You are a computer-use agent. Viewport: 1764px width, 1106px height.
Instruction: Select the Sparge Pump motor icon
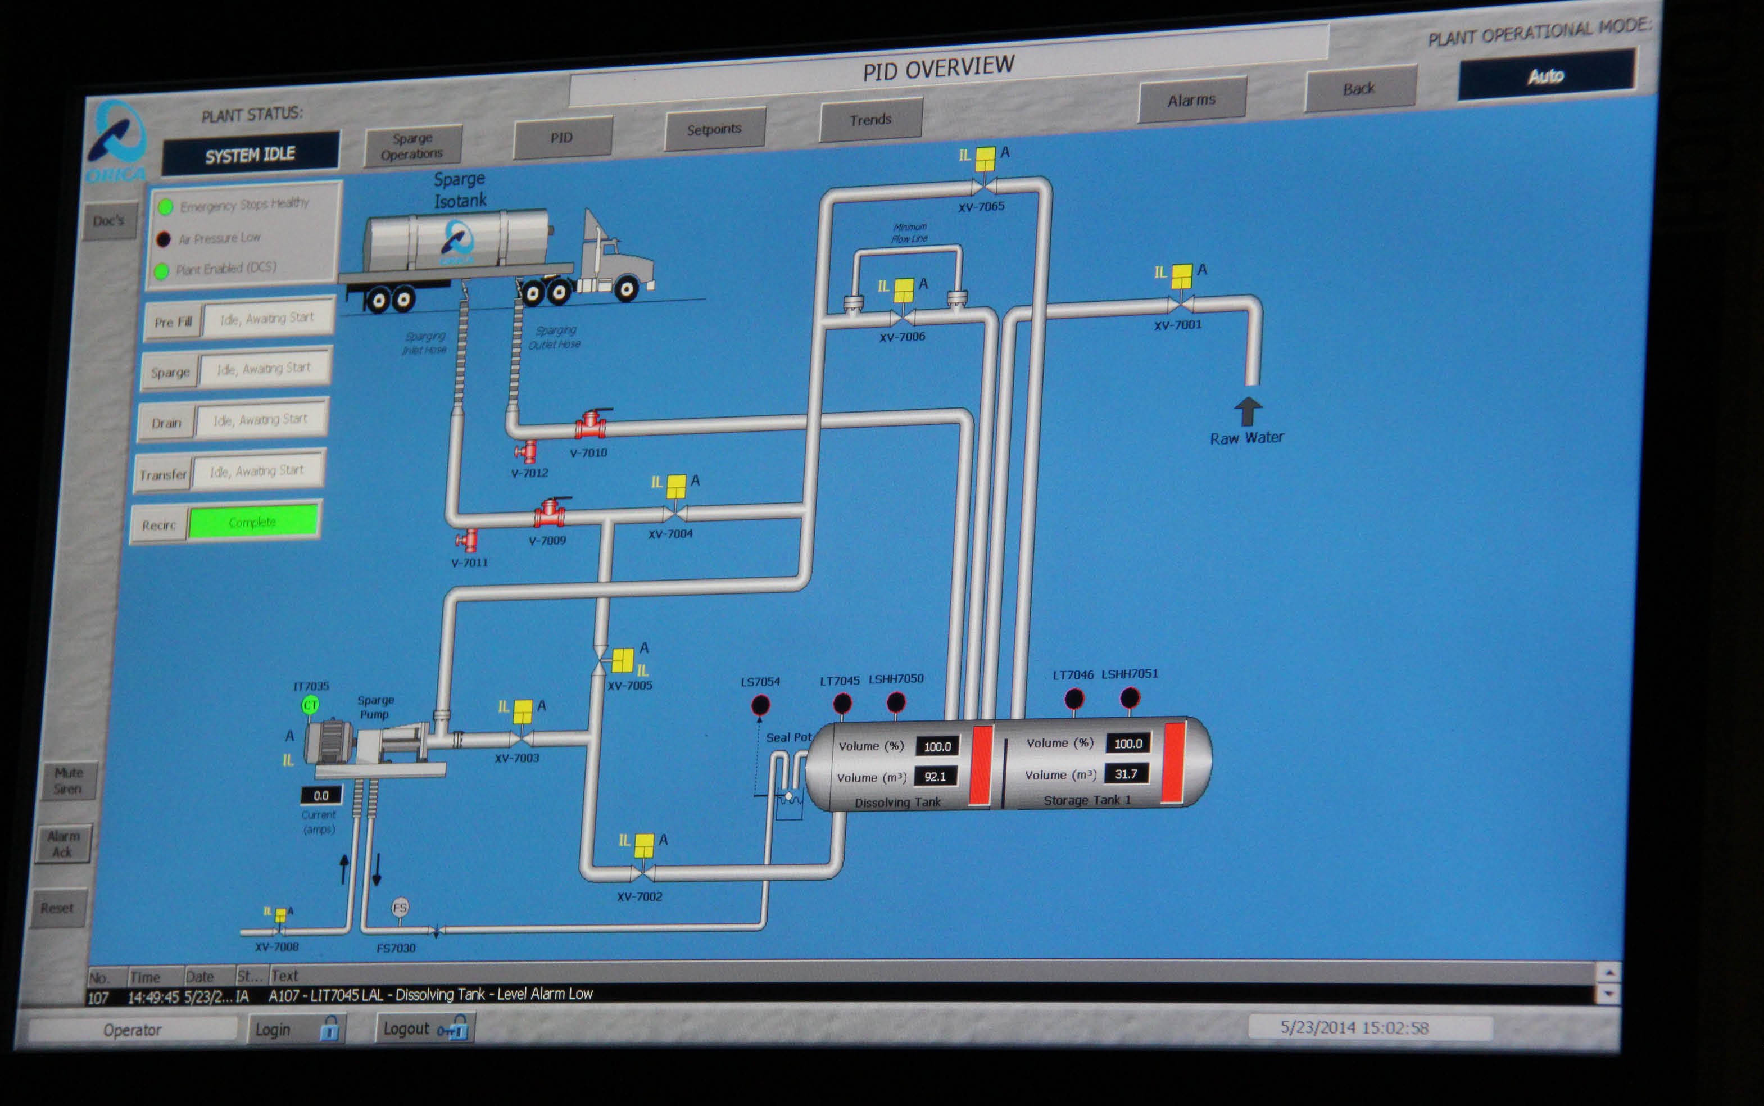pyautogui.click(x=330, y=742)
